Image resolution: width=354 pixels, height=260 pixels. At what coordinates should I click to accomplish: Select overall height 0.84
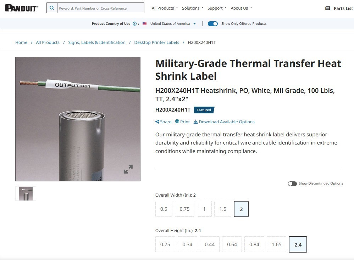[x=254, y=244]
